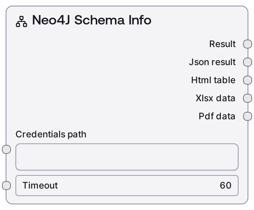The width and height of the screenshot is (254, 210).
Task: Click the Timeout label inside field
Action: tap(40, 185)
